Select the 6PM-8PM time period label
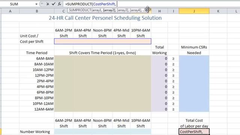 [45, 92]
